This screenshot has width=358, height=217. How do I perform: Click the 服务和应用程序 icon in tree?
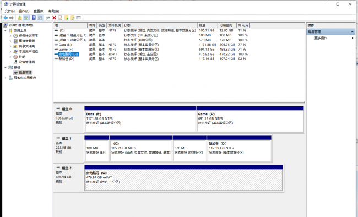click(10, 78)
